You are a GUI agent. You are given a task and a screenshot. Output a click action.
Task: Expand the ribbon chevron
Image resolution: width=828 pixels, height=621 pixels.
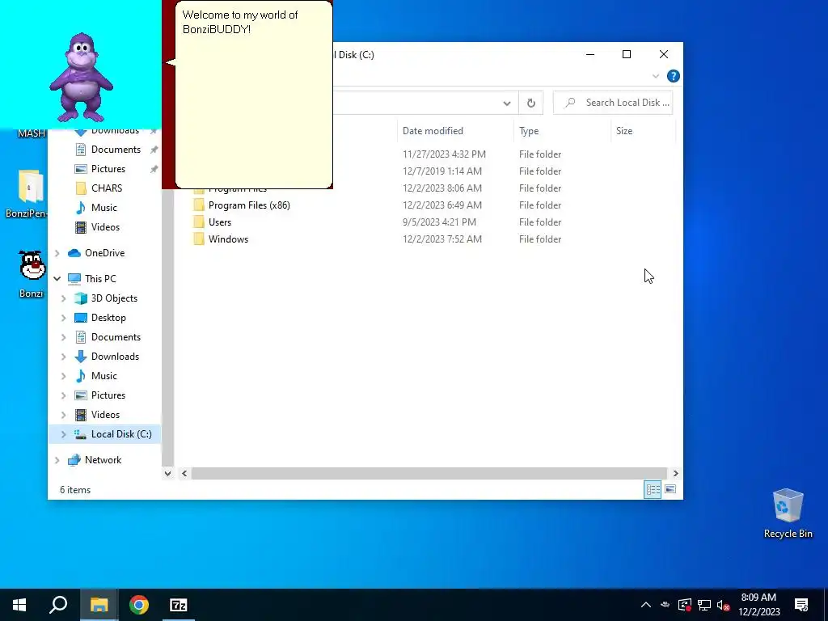click(x=656, y=76)
